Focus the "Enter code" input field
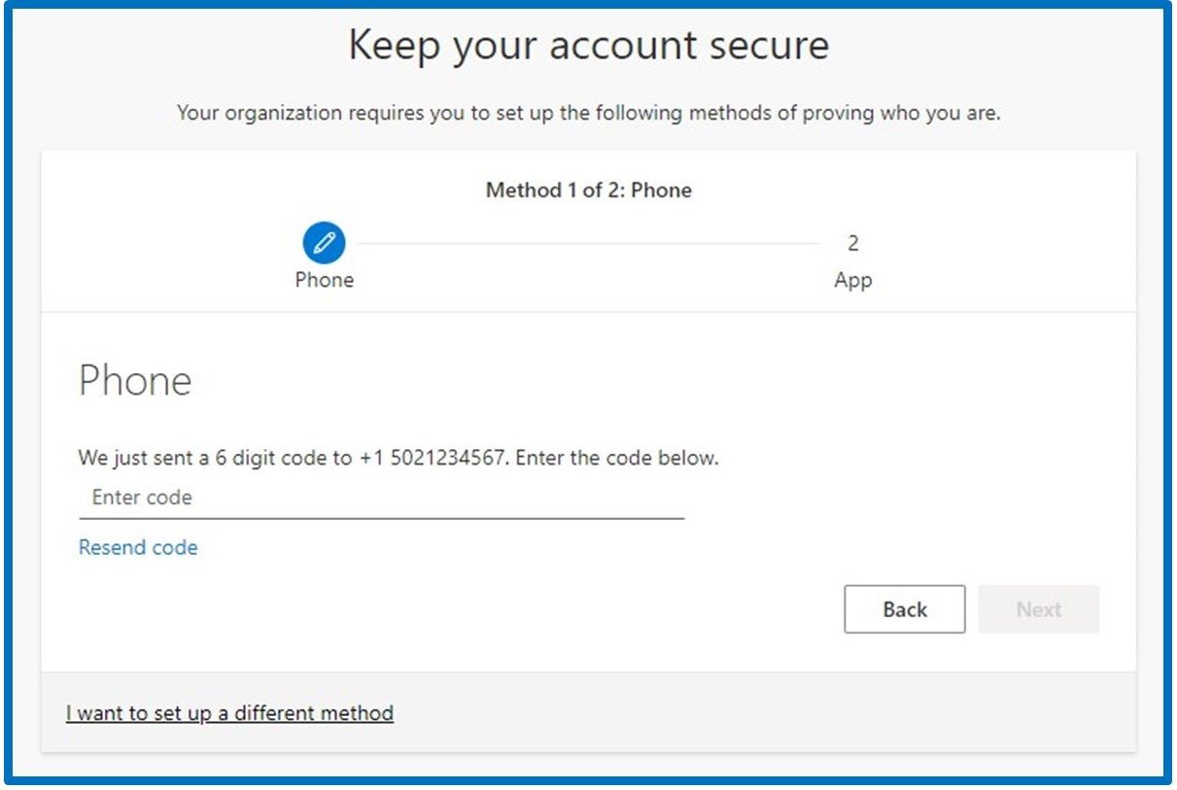 381,498
